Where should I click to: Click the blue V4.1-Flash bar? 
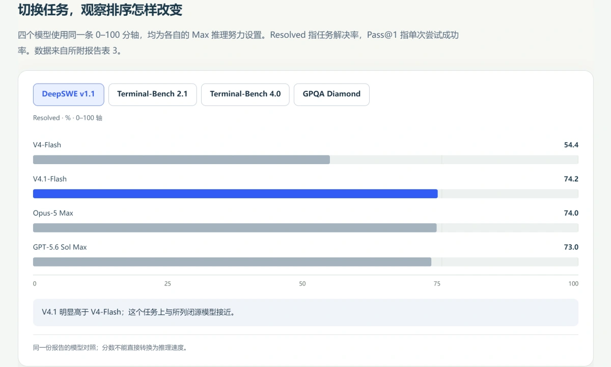coord(235,194)
